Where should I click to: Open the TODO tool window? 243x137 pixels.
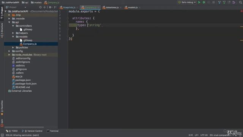coord(12,131)
